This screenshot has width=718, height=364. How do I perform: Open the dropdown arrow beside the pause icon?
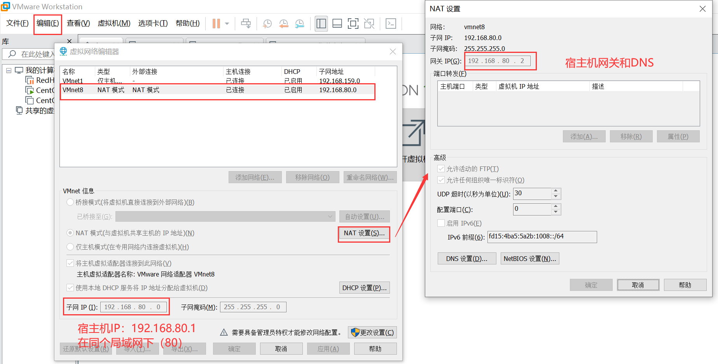227,24
